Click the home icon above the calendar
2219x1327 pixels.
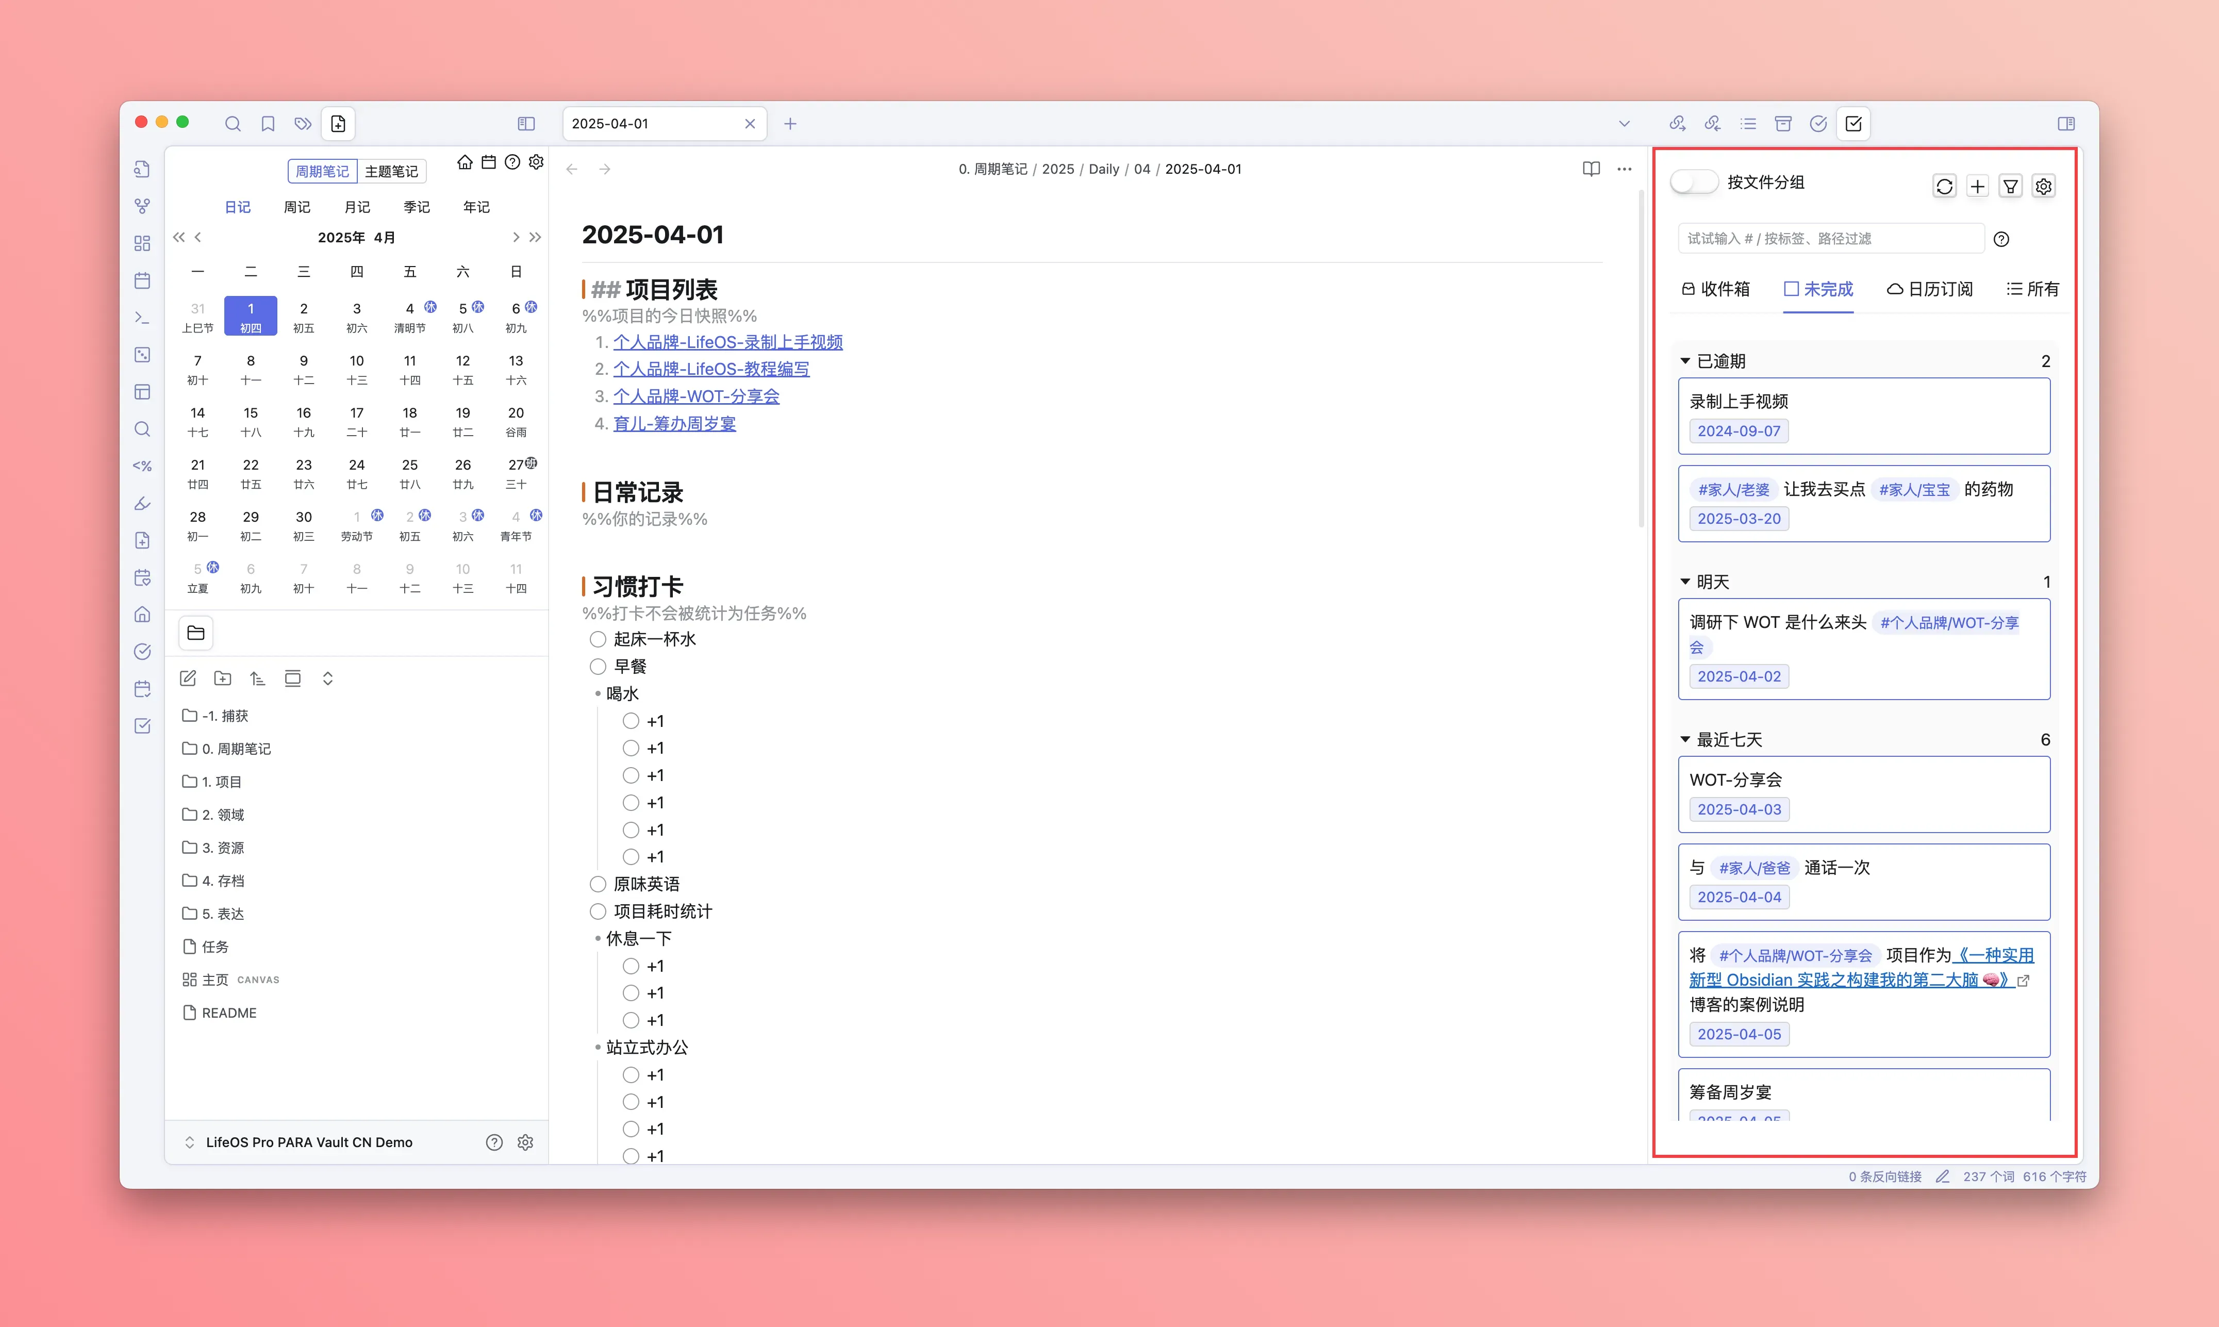coord(465,162)
